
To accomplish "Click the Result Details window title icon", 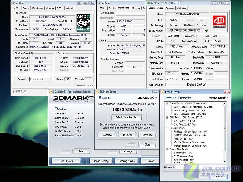I will (x=163, y=92).
